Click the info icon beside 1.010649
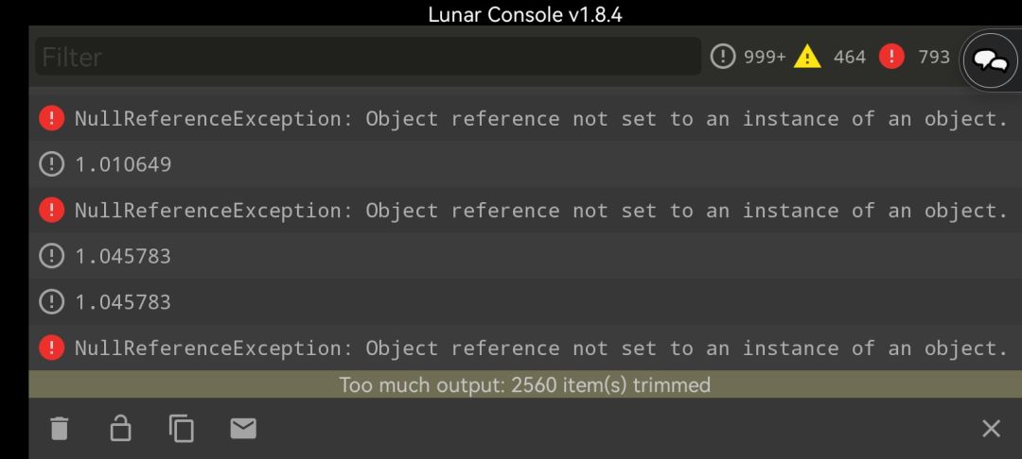Image resolution: width=1022 pixels, height=459 pixels. 51,164
